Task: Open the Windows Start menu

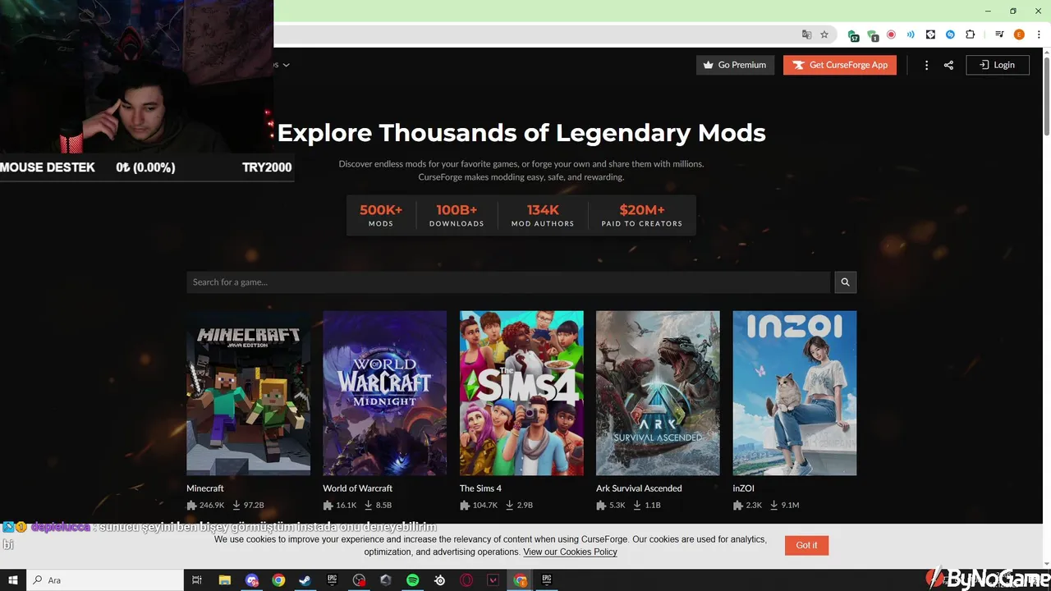Action: click(13, 580)
